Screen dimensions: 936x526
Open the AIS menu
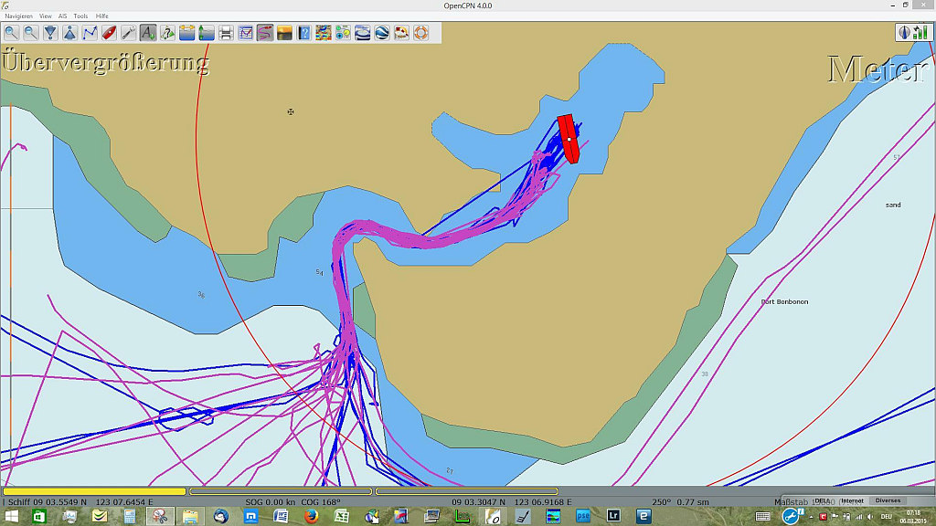tap(63, 16)
